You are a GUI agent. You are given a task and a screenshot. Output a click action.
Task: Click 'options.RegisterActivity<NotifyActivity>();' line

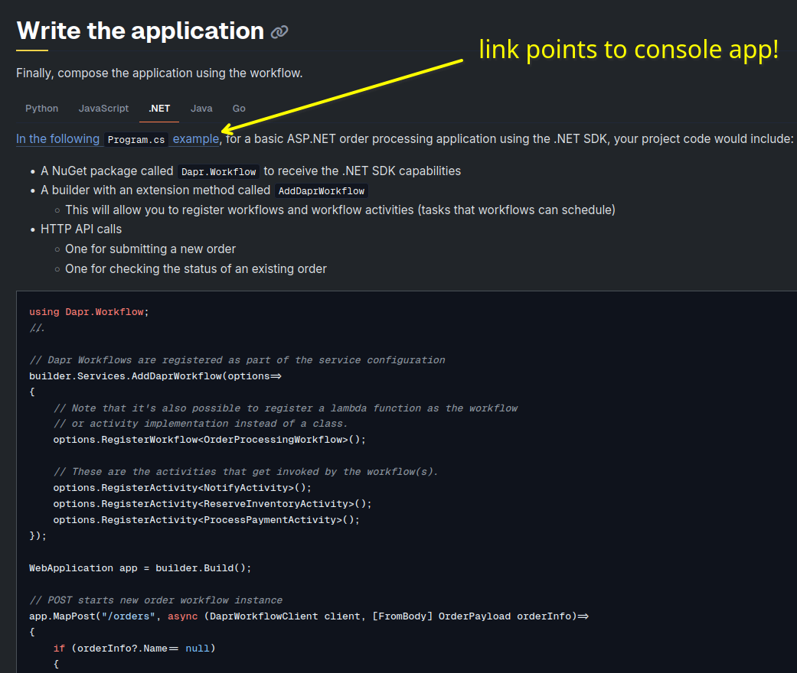coord(182,488)
